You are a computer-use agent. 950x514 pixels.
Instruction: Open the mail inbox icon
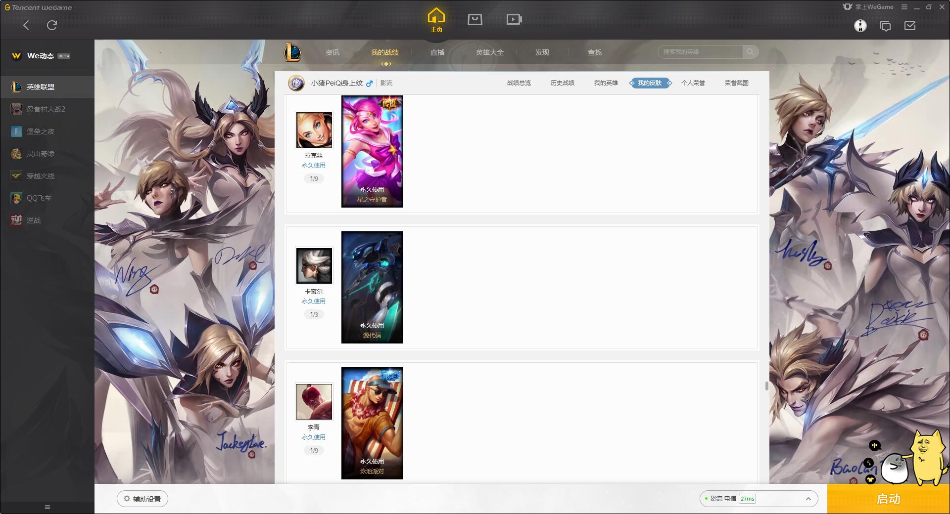pyautogui.click(x=910, y=26)
